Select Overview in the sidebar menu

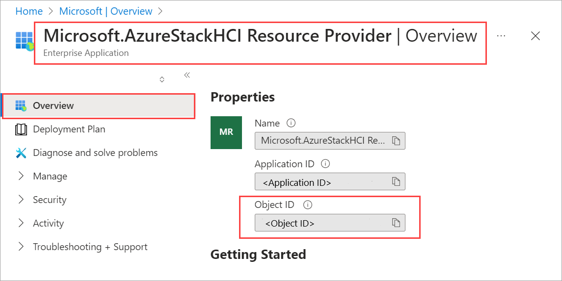(x=53, y=105)
